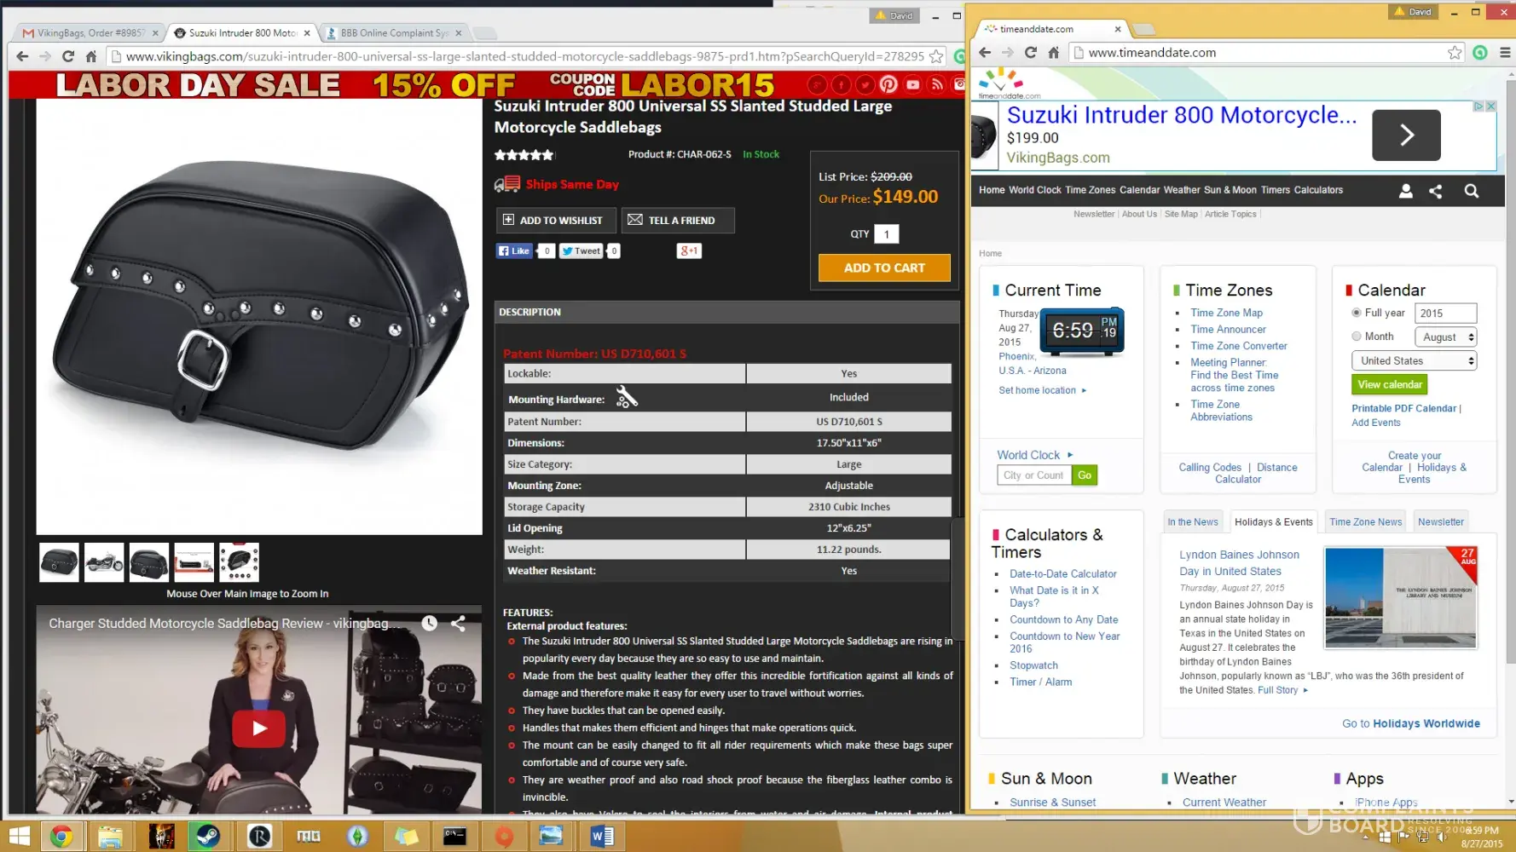Image resolution: width=1516 pixels, height=852 pixels.
Task: Open the Time Zone Converter link
Action: [1239, 346]
